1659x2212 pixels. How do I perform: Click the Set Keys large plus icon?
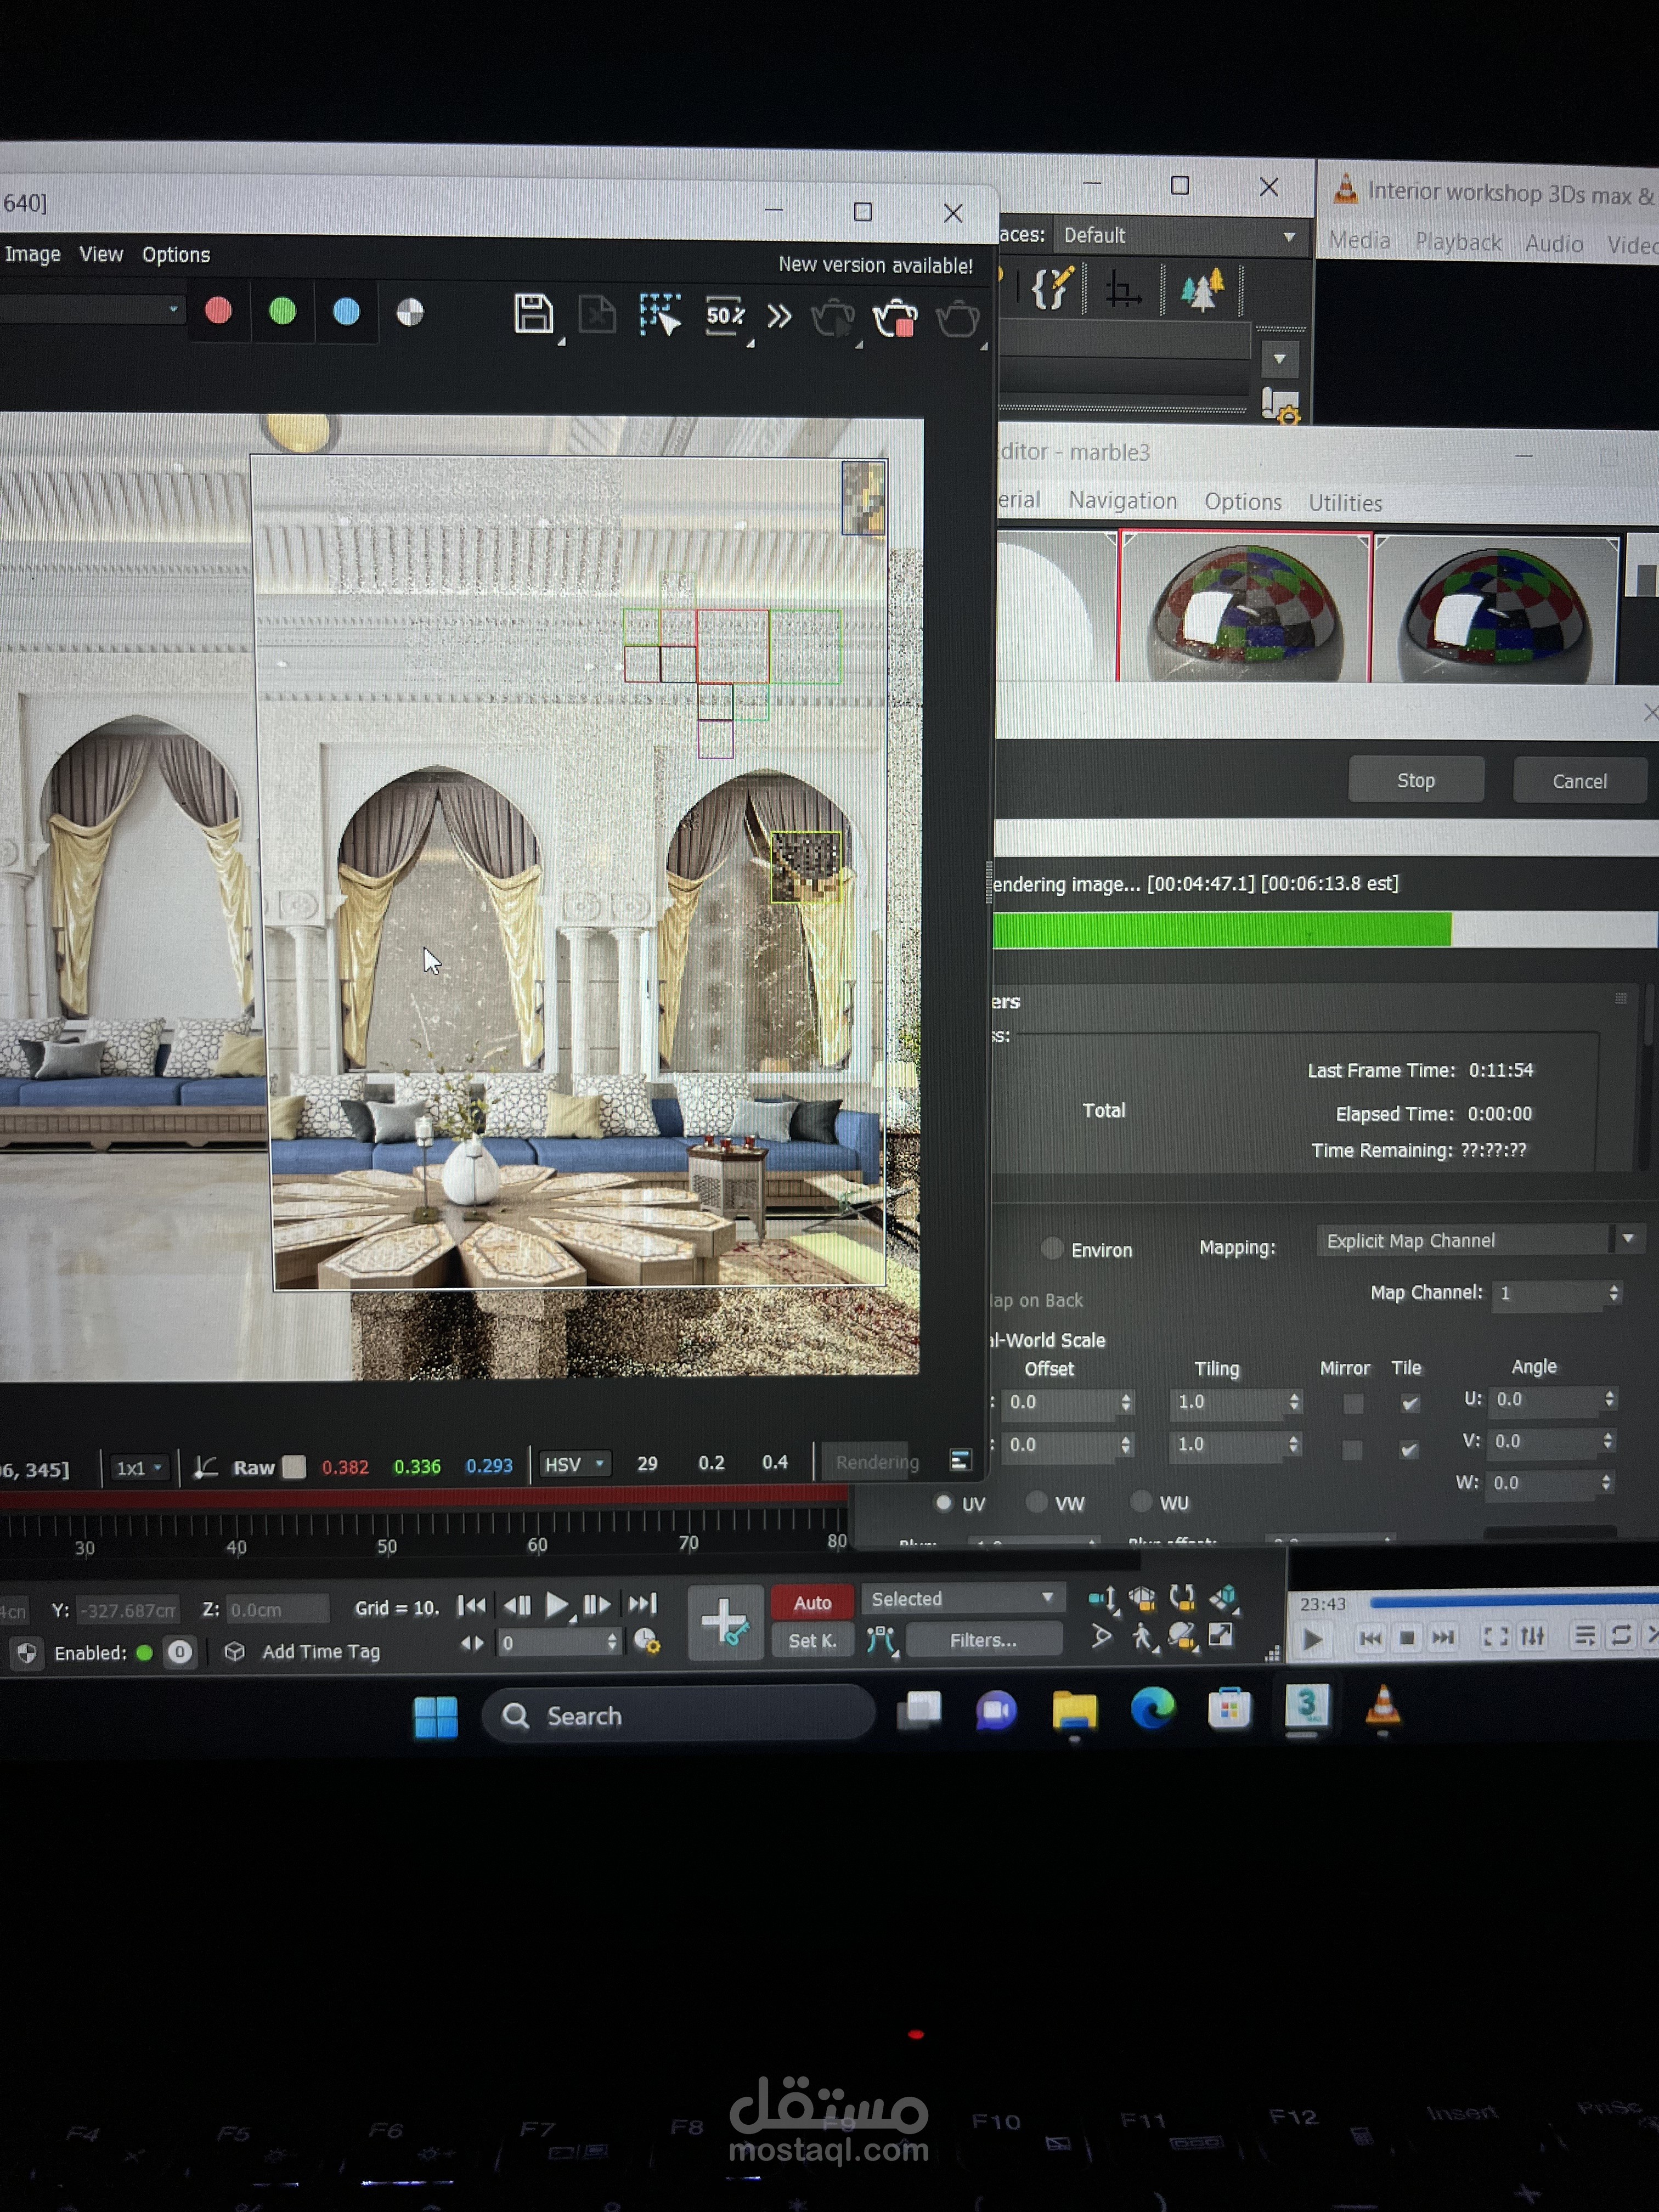[725, 1621]
